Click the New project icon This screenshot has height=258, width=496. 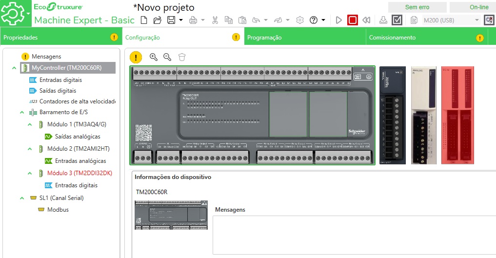(x=143, y=20)
